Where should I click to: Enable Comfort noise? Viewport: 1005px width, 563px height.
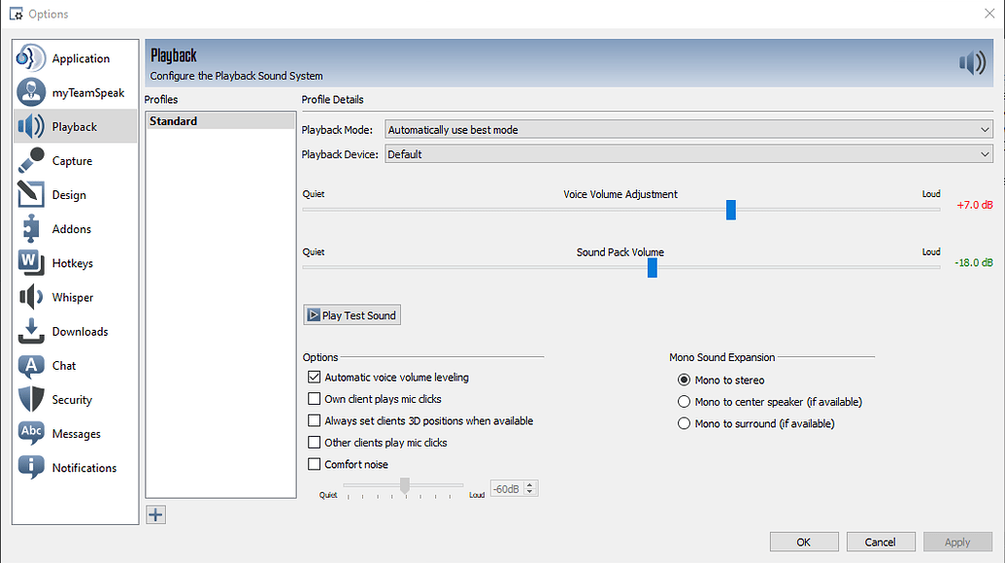pyautogui.click(x=315, y=464)
